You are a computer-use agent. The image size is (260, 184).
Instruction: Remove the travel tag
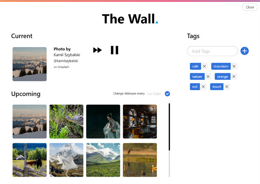click(227, 87)
